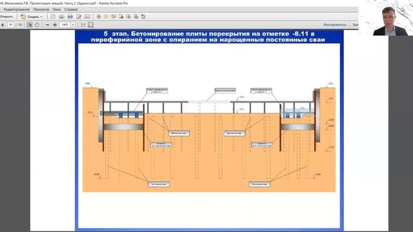
Task: Click the Создать PDF button
Action: pos(31,17)
